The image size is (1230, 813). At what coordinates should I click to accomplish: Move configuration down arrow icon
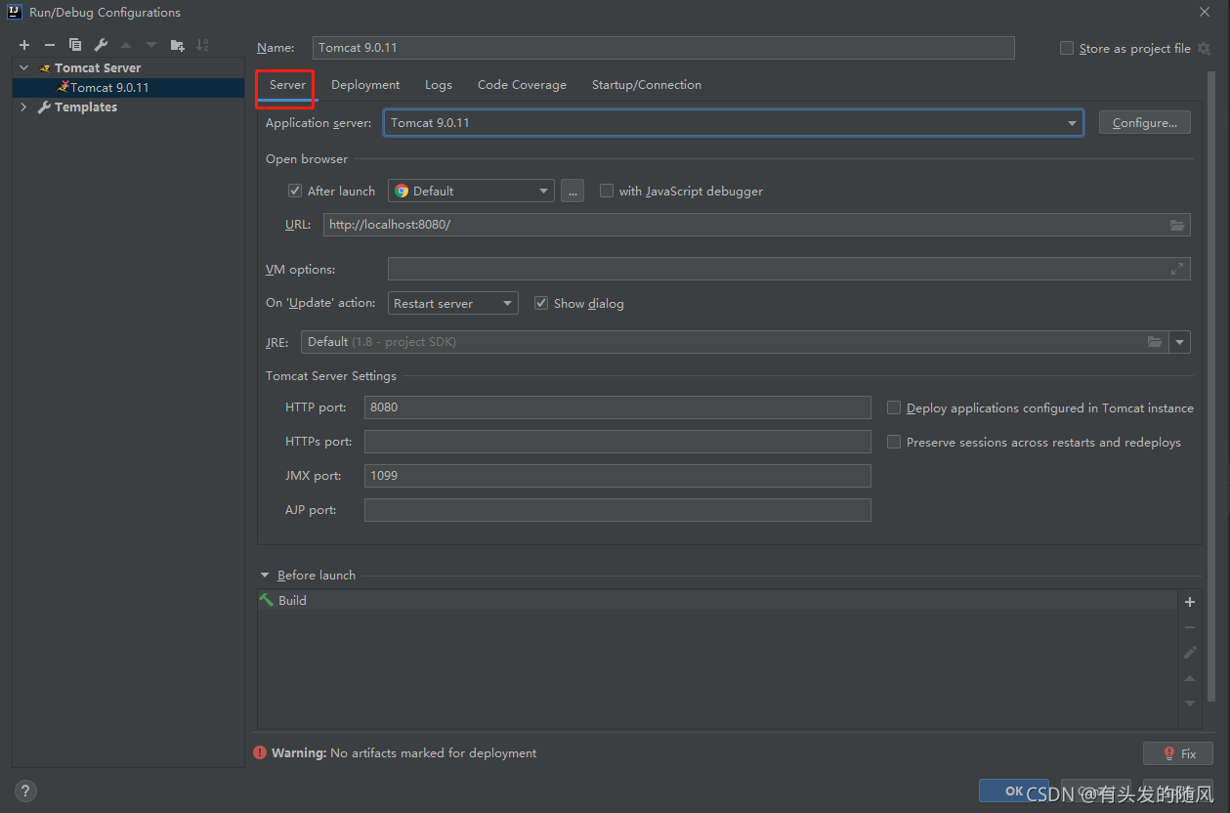[x=151, y=45]
